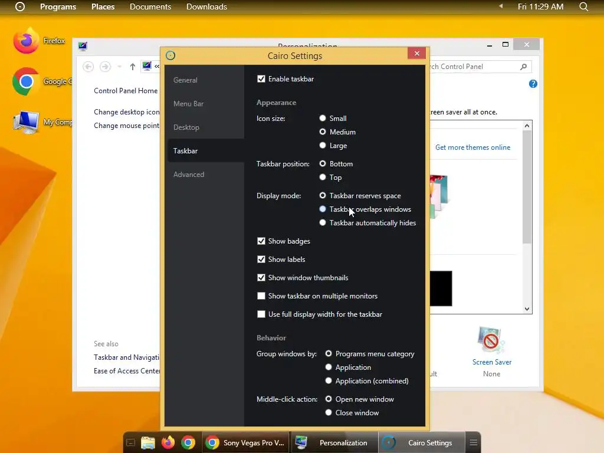Group windows by Programs menu category
604x453 pixels.
point(329,354)
